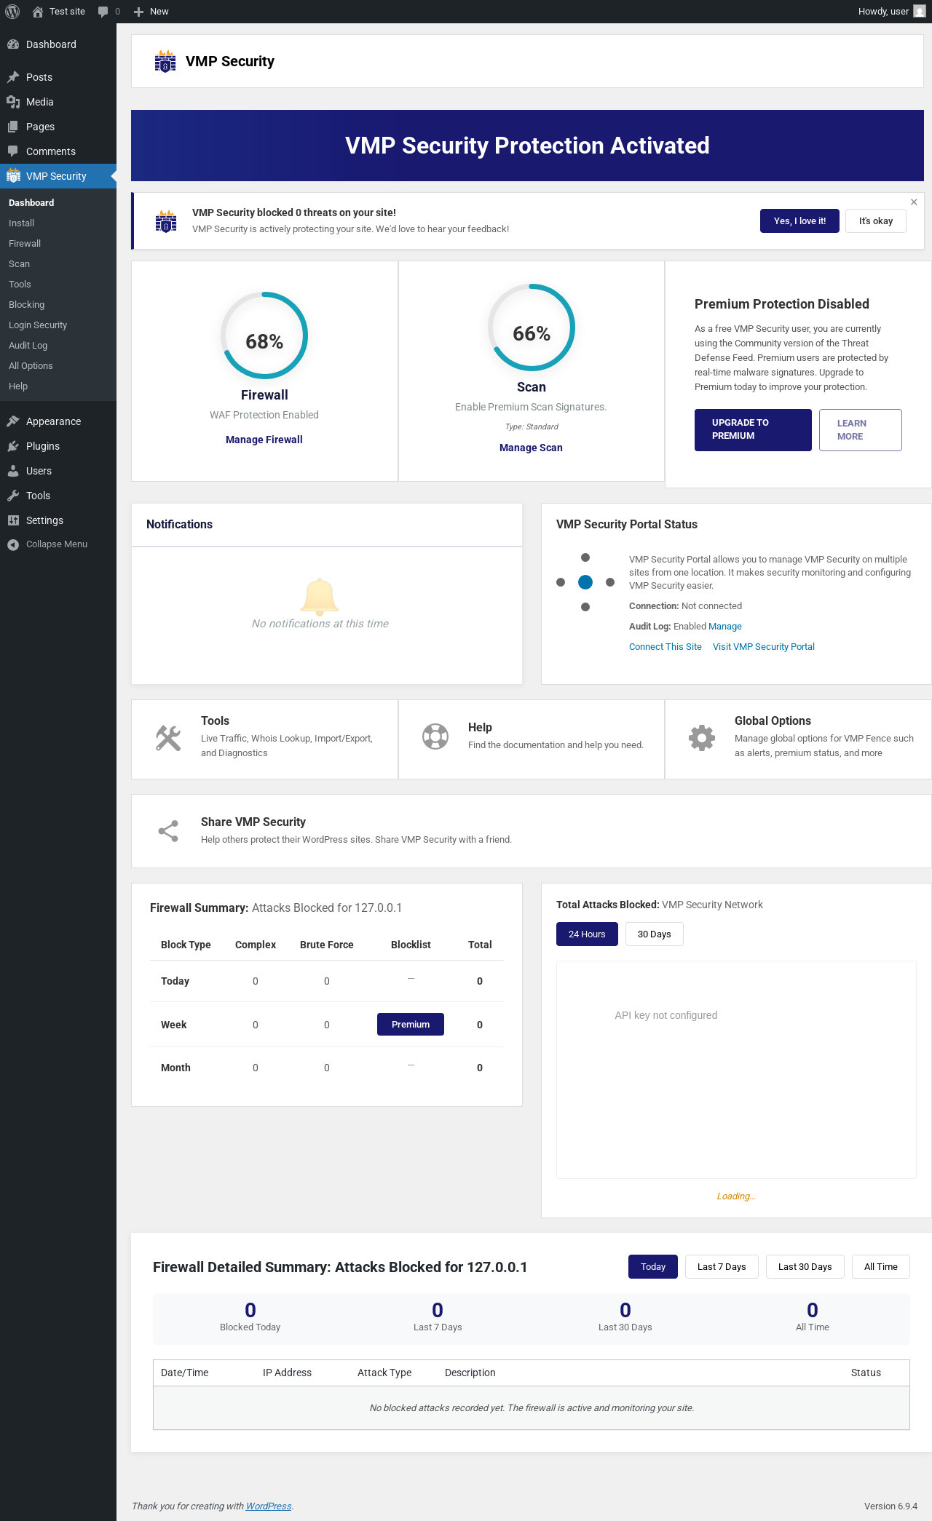The image size is (932, 1521).
Task: Open the Help submenu item in sidebar
Action: [x=18, y=386]
